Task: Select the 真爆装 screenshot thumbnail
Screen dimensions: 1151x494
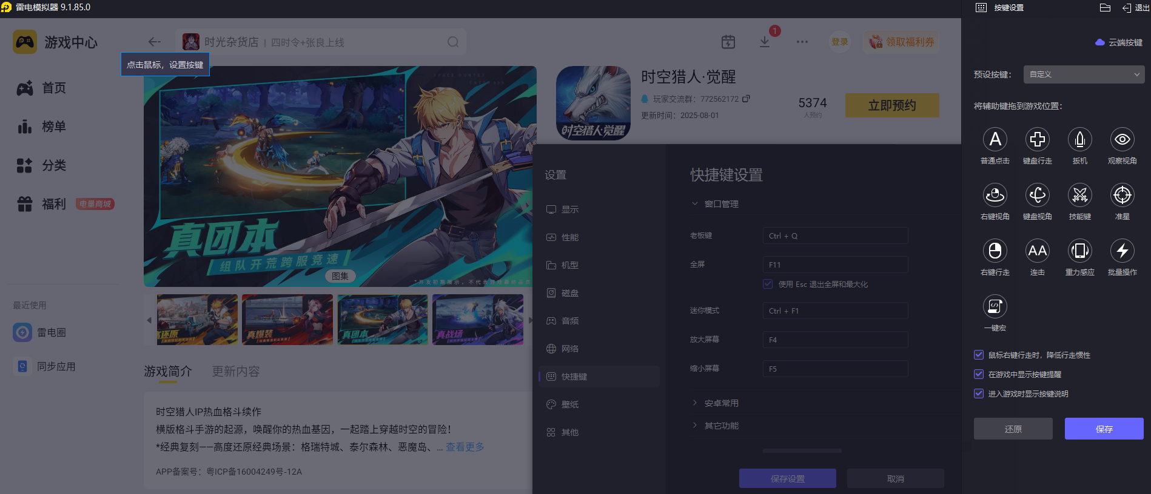Action: pos(287,320)
